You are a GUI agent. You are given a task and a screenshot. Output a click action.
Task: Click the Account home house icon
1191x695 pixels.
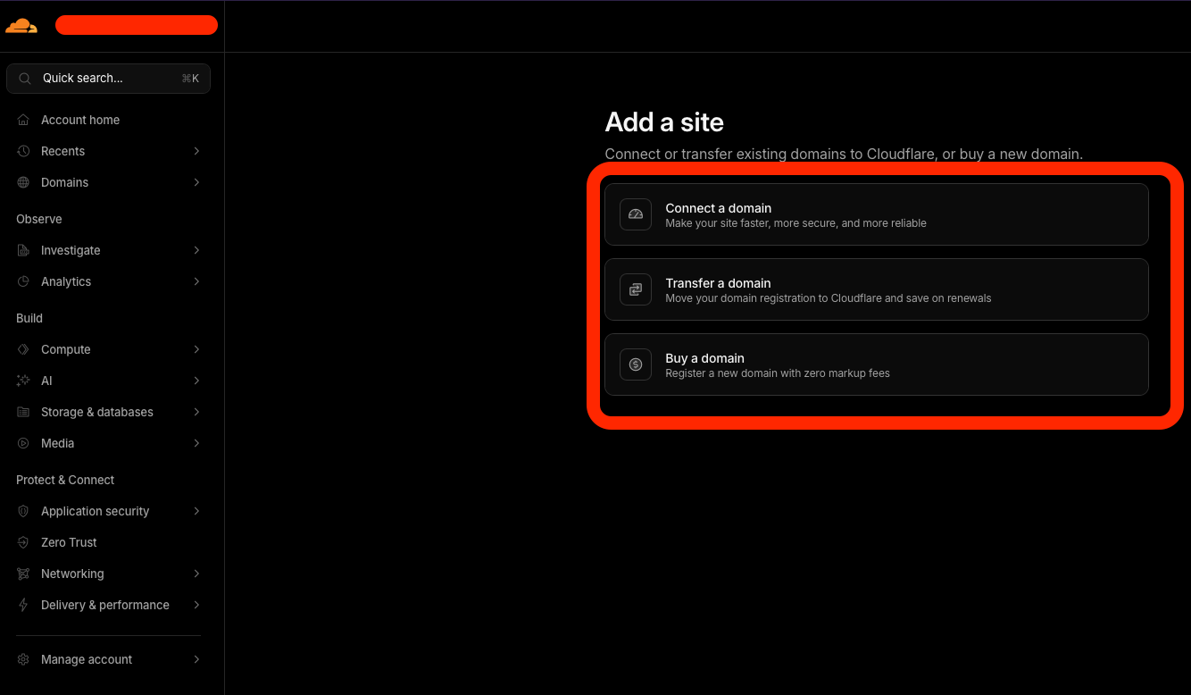pos(24,120)
